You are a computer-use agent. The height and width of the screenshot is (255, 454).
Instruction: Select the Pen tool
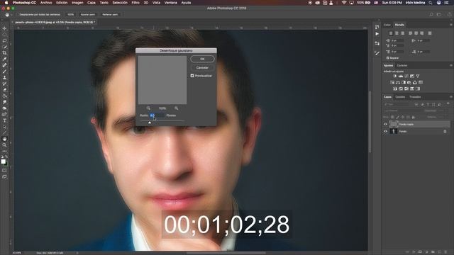pos(4,115)
